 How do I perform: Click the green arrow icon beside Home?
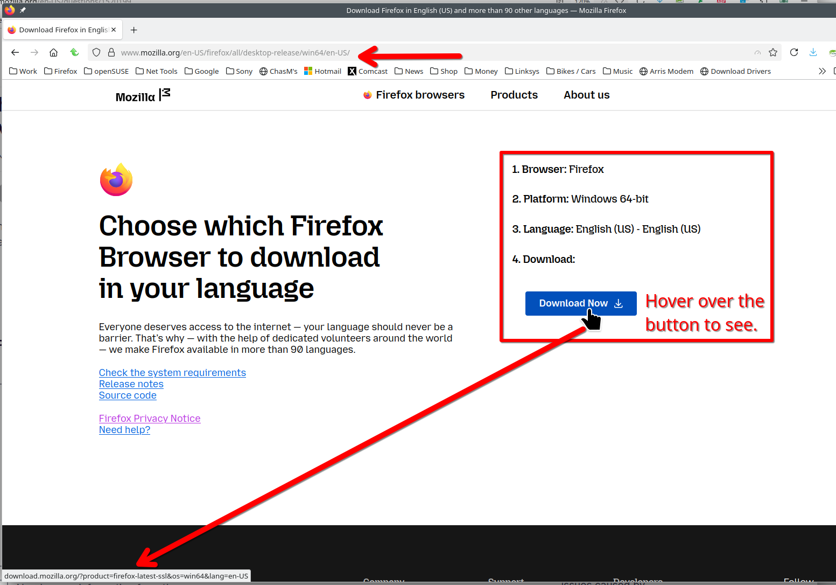click(x=74, y=52)
